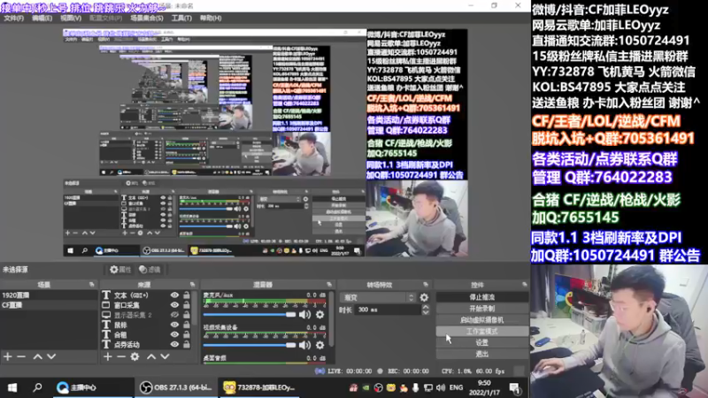The height and width of the screenshot is (398, 708).
Task: Open the 工具(T) menu
Action: [181, 18]
